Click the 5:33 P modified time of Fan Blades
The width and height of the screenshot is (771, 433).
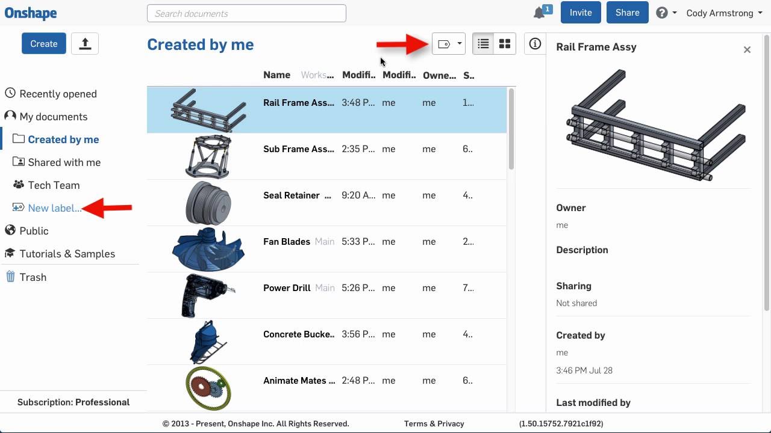point(358,242)
